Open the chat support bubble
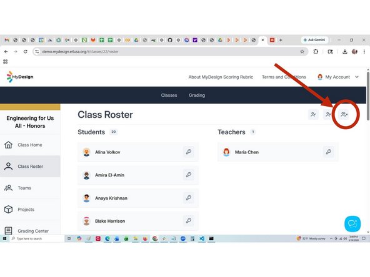Viewport: 370px width, 277px height. 352,224
